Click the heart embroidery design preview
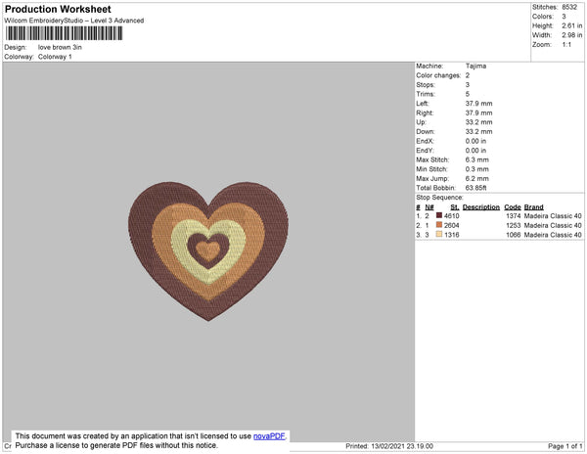Image resolution: width=587 pixels, height=454 pixels. [208, 251]
